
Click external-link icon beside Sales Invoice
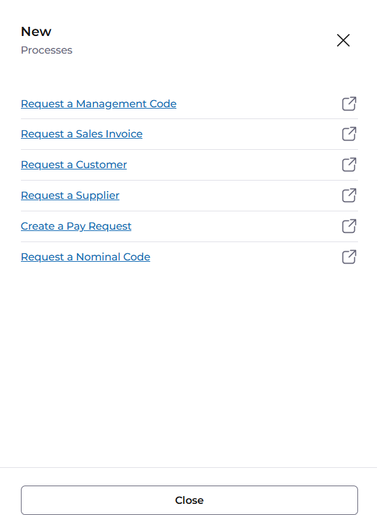click(349, 134)
